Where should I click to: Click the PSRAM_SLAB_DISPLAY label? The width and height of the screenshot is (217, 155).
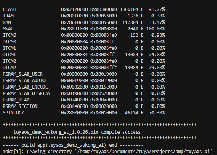click(x=27, y=93)
